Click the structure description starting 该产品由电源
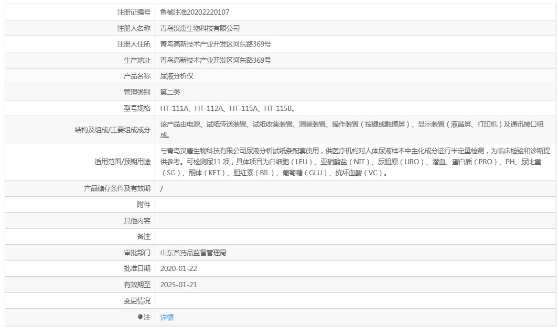The image size is (559, 328). (352, 130)
